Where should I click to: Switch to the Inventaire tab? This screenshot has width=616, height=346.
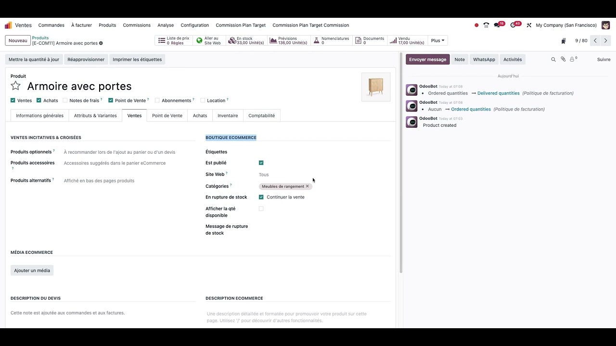[228, 115]
